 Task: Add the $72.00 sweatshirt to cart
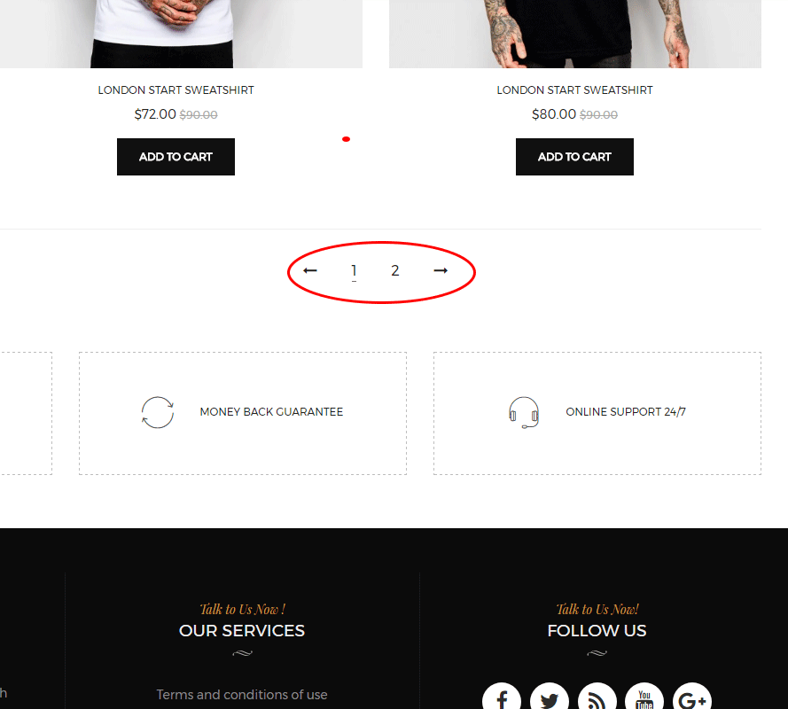point(176,157)
